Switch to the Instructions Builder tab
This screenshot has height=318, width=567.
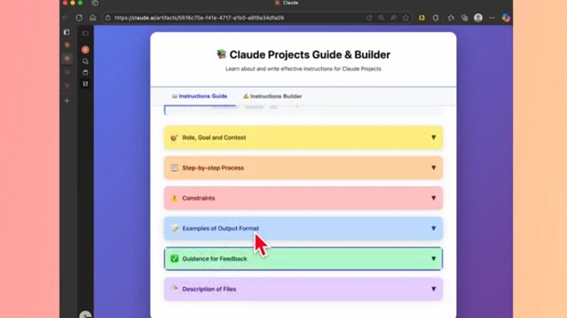(x=272, y=96)
